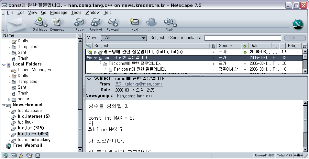Click the Reply toolbar button
This screenshot has width=309, height=159.
click(x=79, y=25)
